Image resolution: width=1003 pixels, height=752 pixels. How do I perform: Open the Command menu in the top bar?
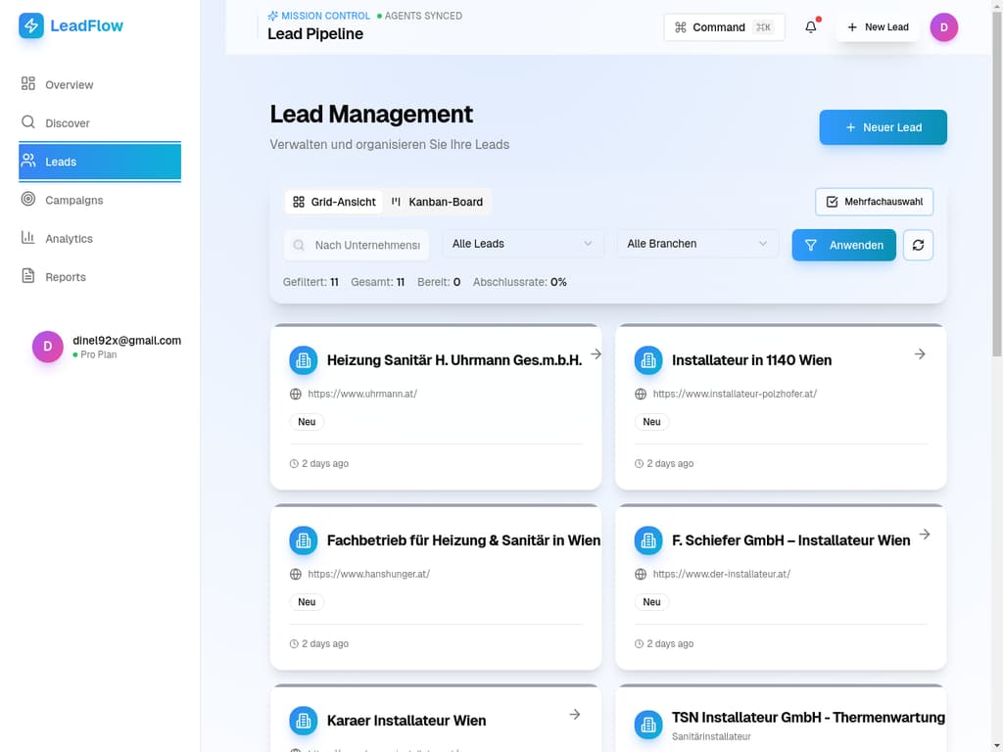(724, 26)
